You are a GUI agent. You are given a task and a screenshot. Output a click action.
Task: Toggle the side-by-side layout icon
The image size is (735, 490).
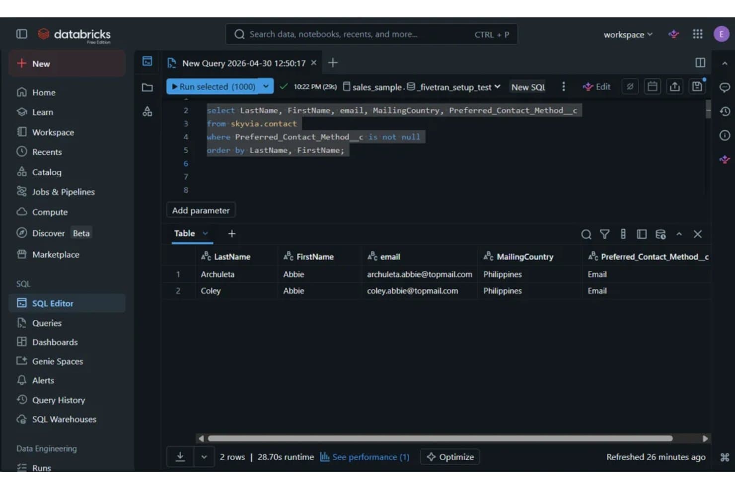point(700,63)
